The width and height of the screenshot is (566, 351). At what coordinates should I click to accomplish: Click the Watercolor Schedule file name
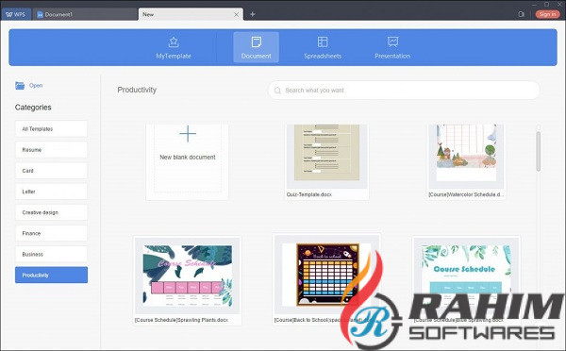tap(466, 194)
